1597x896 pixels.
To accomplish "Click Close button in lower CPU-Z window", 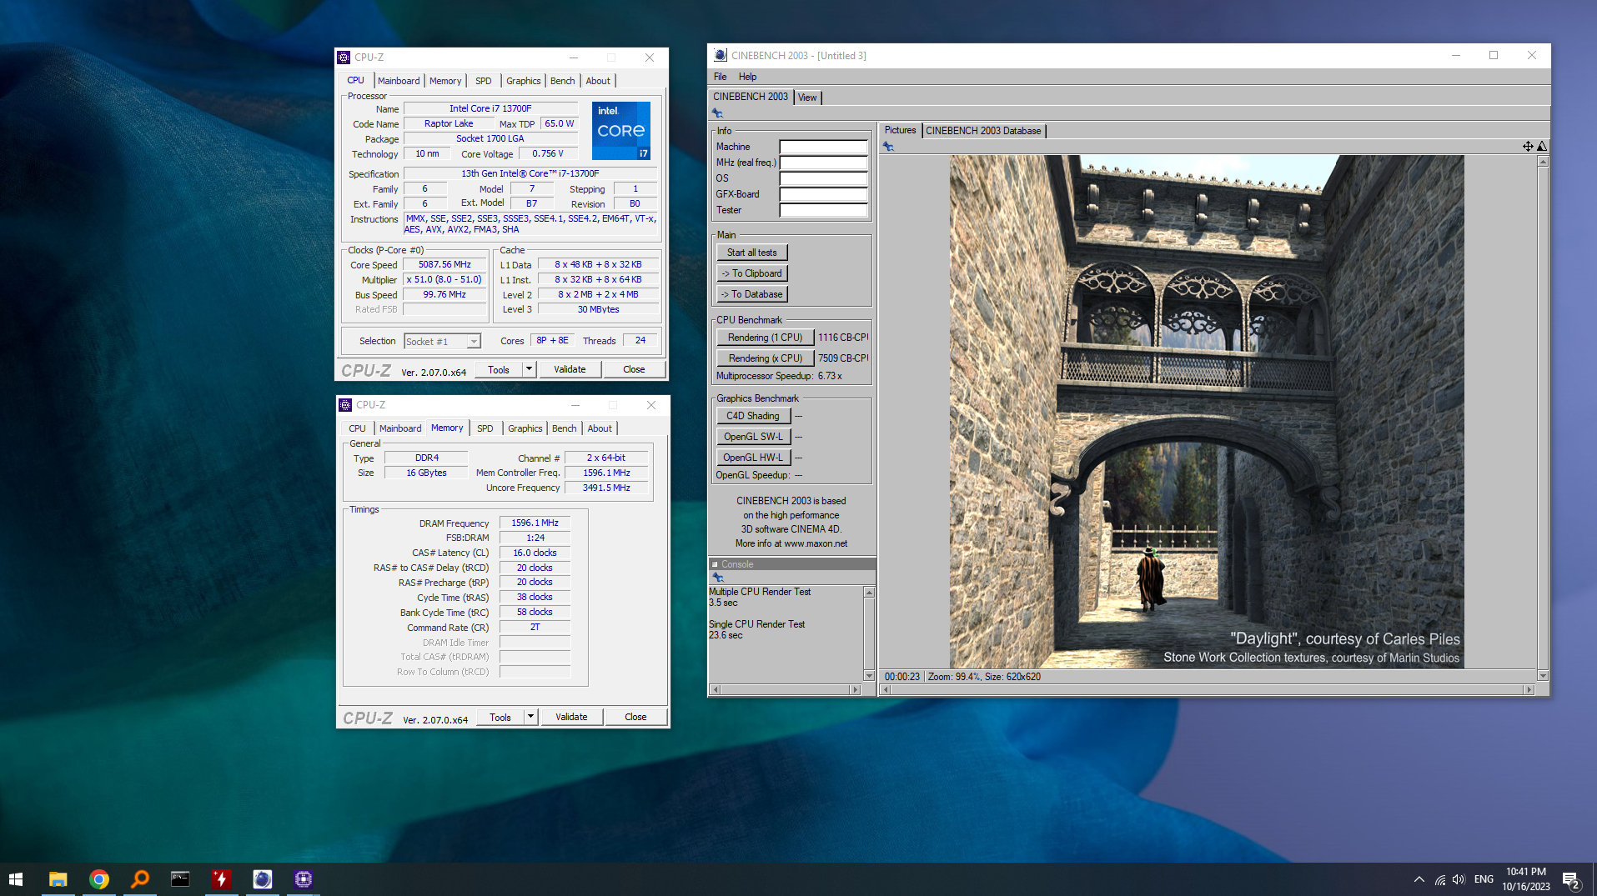I will click(635, 717).
